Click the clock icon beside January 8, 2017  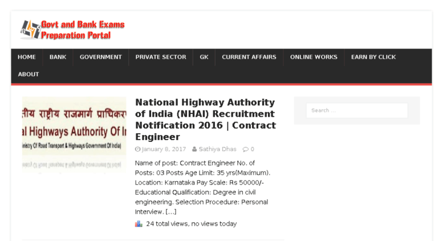pos(137,149)
